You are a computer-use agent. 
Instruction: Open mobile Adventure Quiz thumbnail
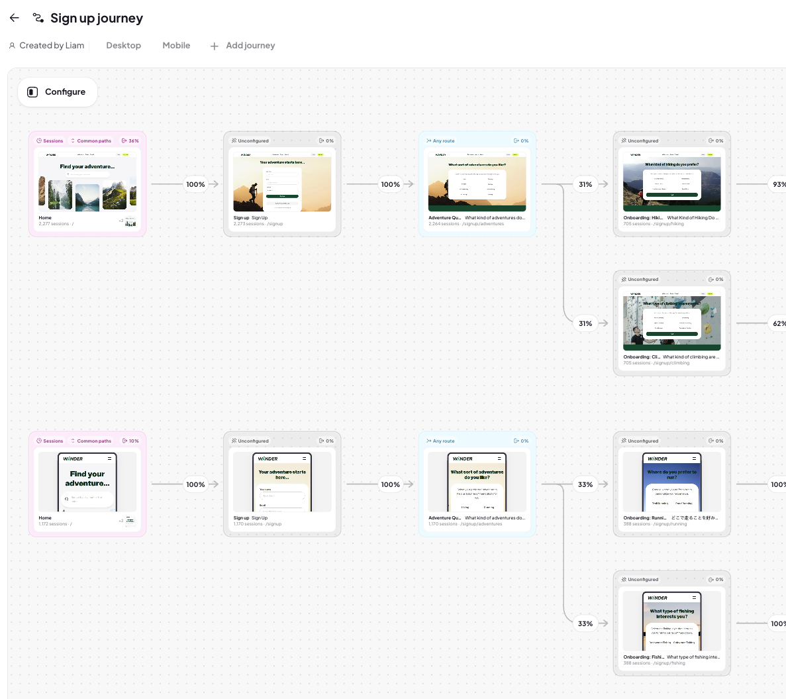click(477, 482)
